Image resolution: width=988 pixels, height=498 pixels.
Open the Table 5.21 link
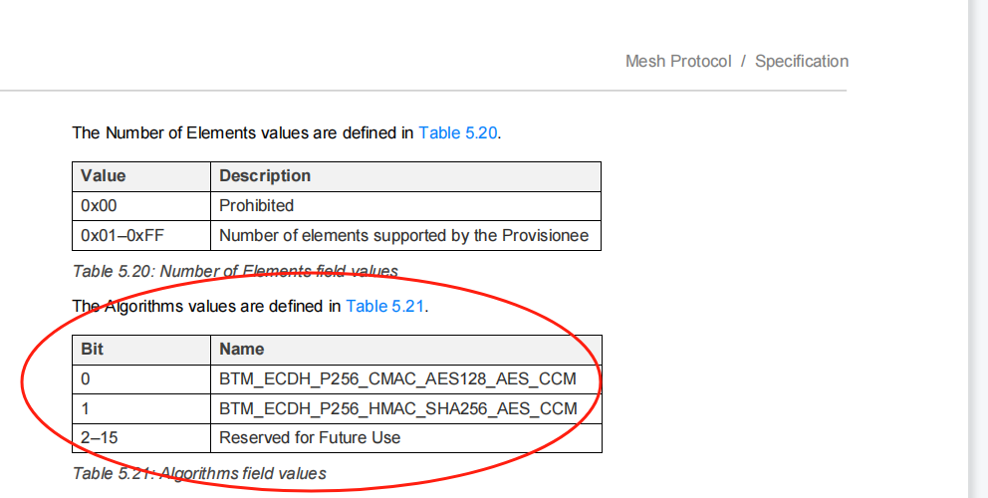(385, 307)
